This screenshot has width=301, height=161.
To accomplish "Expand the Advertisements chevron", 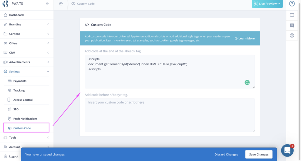I will click(48, 62).
